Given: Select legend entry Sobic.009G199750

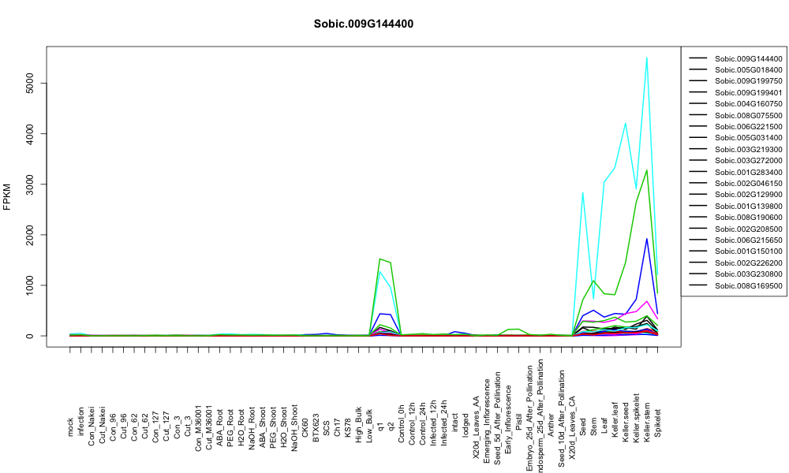Looking at the screenshot, I should 735,81.
